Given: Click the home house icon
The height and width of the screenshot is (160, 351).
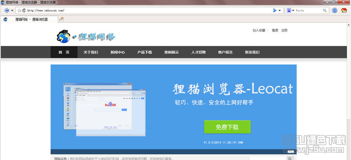Looking at the screenshot, I should tap(344, 10).
